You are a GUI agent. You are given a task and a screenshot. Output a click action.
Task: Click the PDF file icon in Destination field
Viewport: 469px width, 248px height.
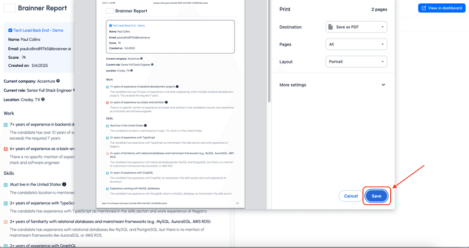331,27
